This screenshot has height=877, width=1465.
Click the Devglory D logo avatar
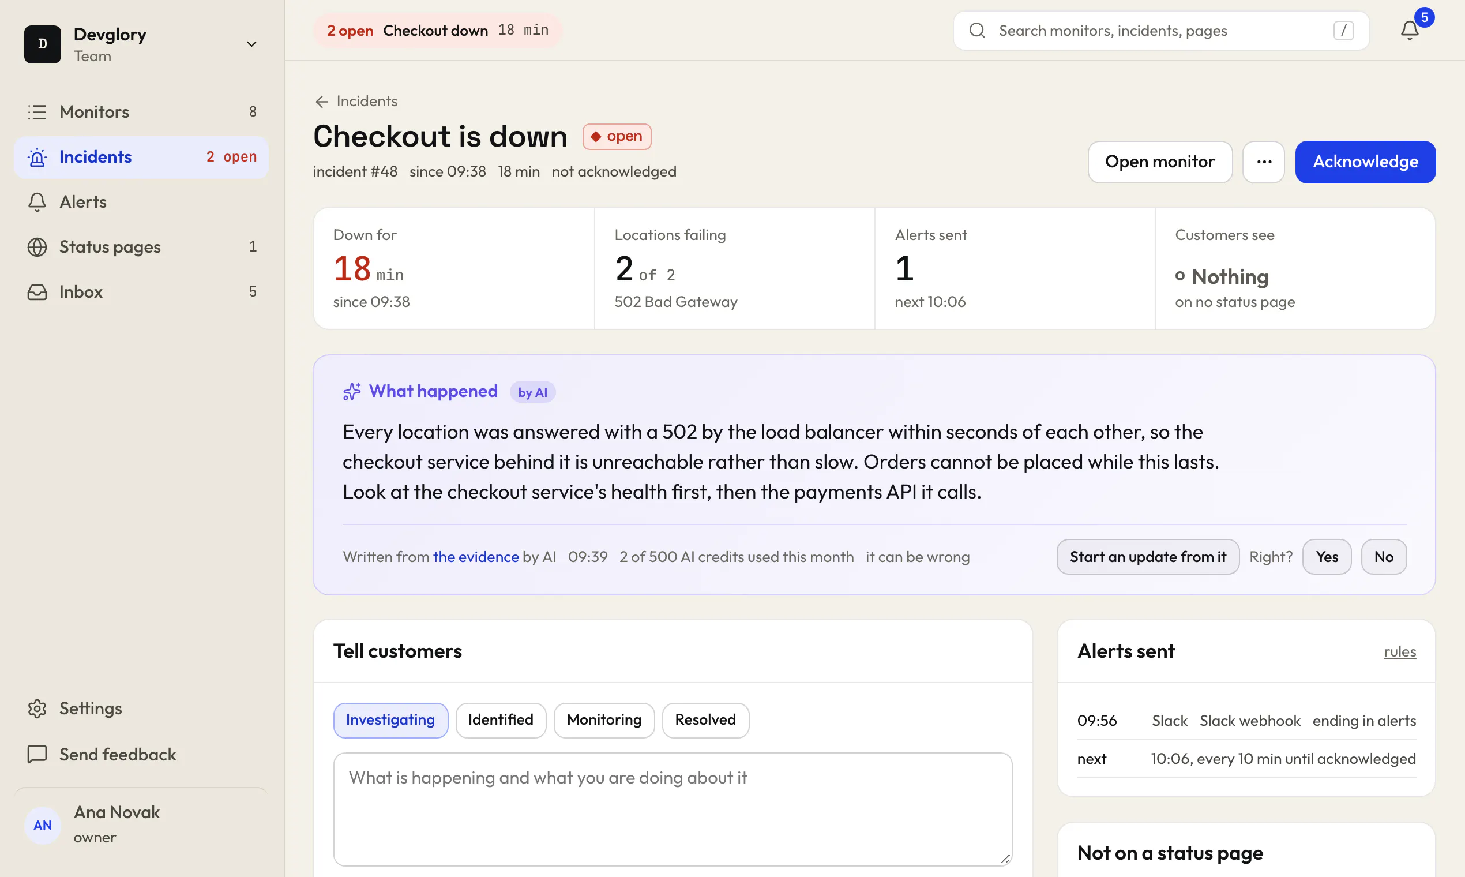click(x=43, y=44)
